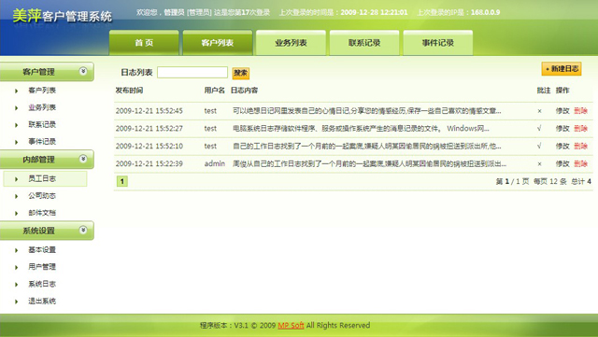Open 事件记录 in the sidebar
The width and height of the screenshot is (598, 337).
(x=42, y=142)
